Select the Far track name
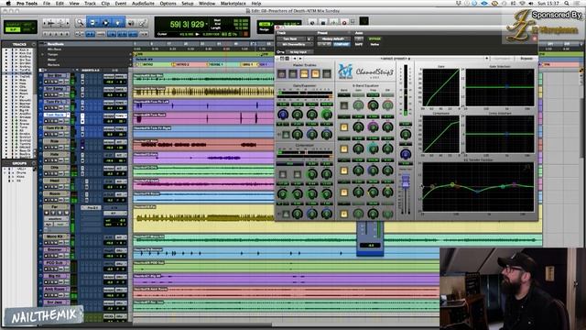Viewport: 586px width, 330px height. (56, 206)
